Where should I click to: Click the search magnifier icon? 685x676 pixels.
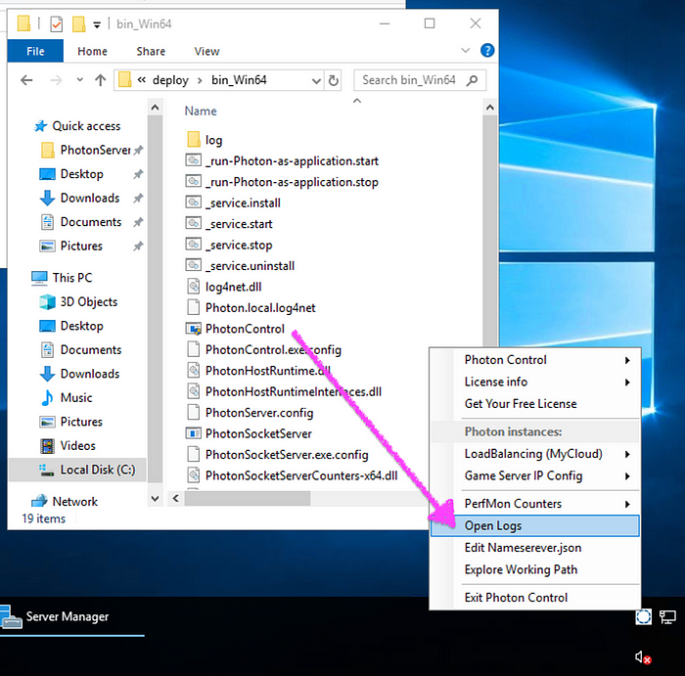[473, 80]
